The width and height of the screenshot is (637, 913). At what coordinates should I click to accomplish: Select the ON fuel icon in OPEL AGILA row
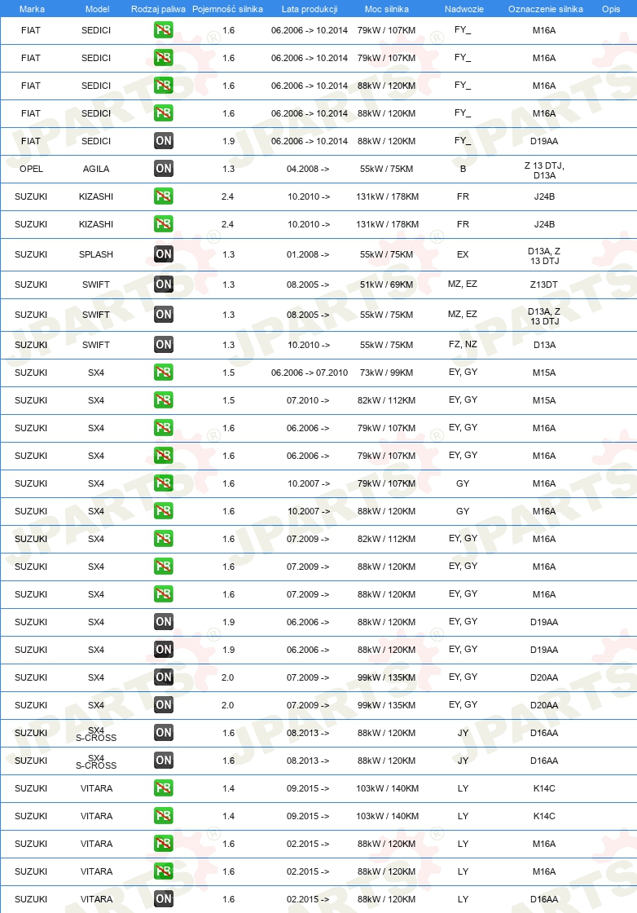[164, 169]
